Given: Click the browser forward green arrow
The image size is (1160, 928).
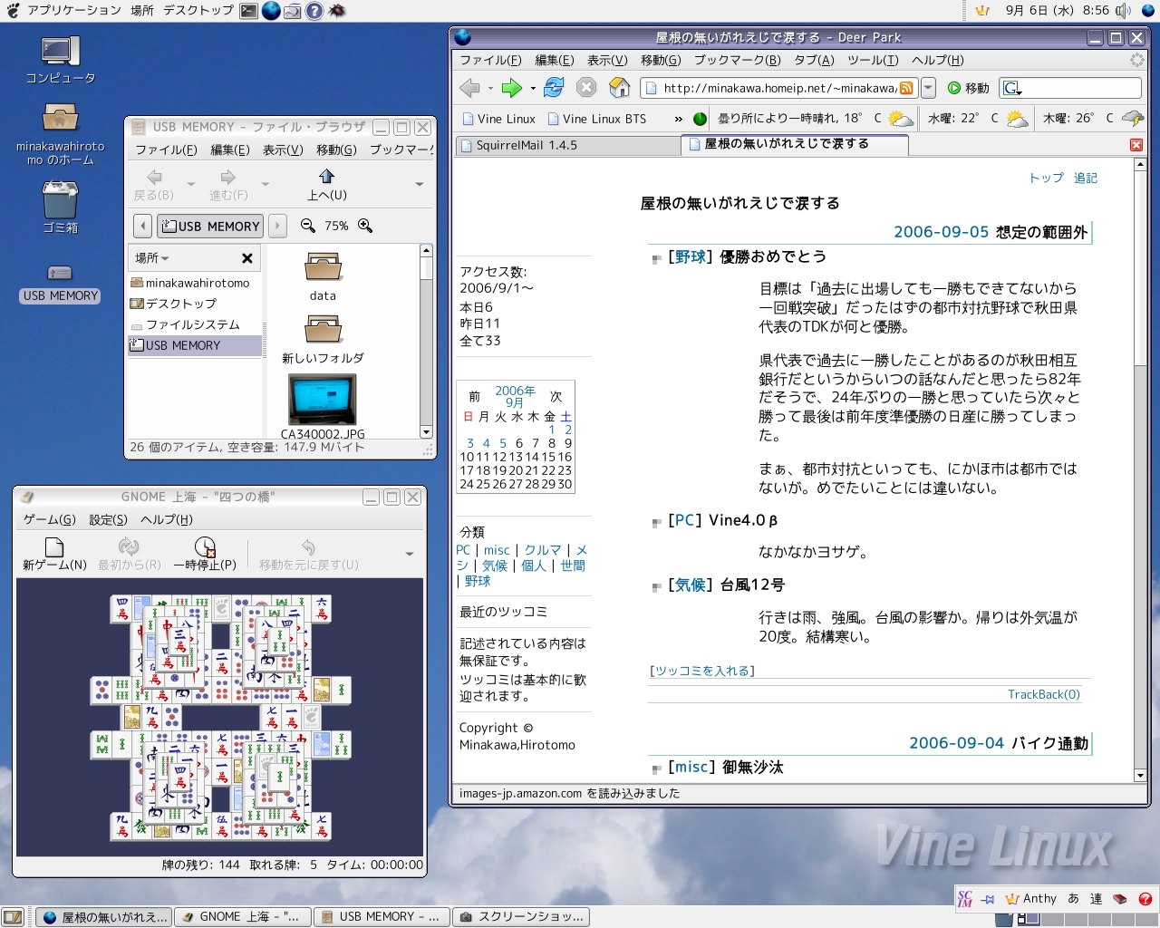Looking at the screenshot, I should (512, 88).
